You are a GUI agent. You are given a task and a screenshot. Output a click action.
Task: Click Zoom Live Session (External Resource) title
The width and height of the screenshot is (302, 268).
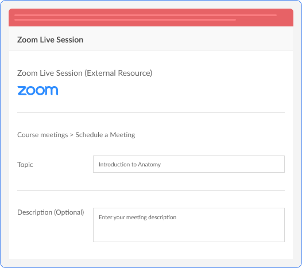pos(85,73)
